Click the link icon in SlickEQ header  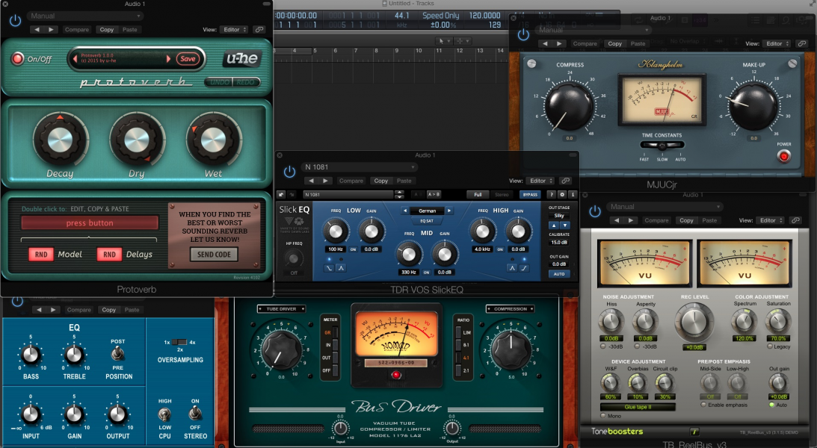tap(566, 181)
